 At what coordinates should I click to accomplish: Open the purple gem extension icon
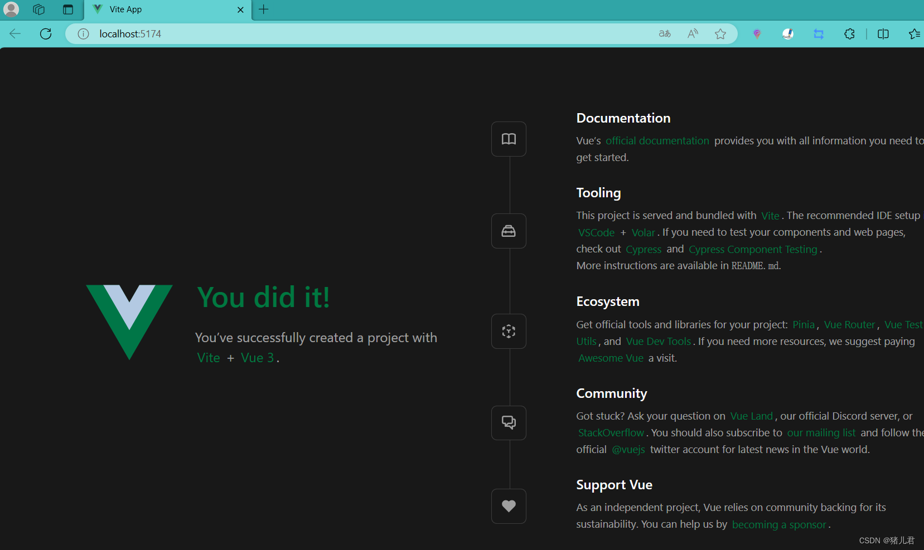757,34
